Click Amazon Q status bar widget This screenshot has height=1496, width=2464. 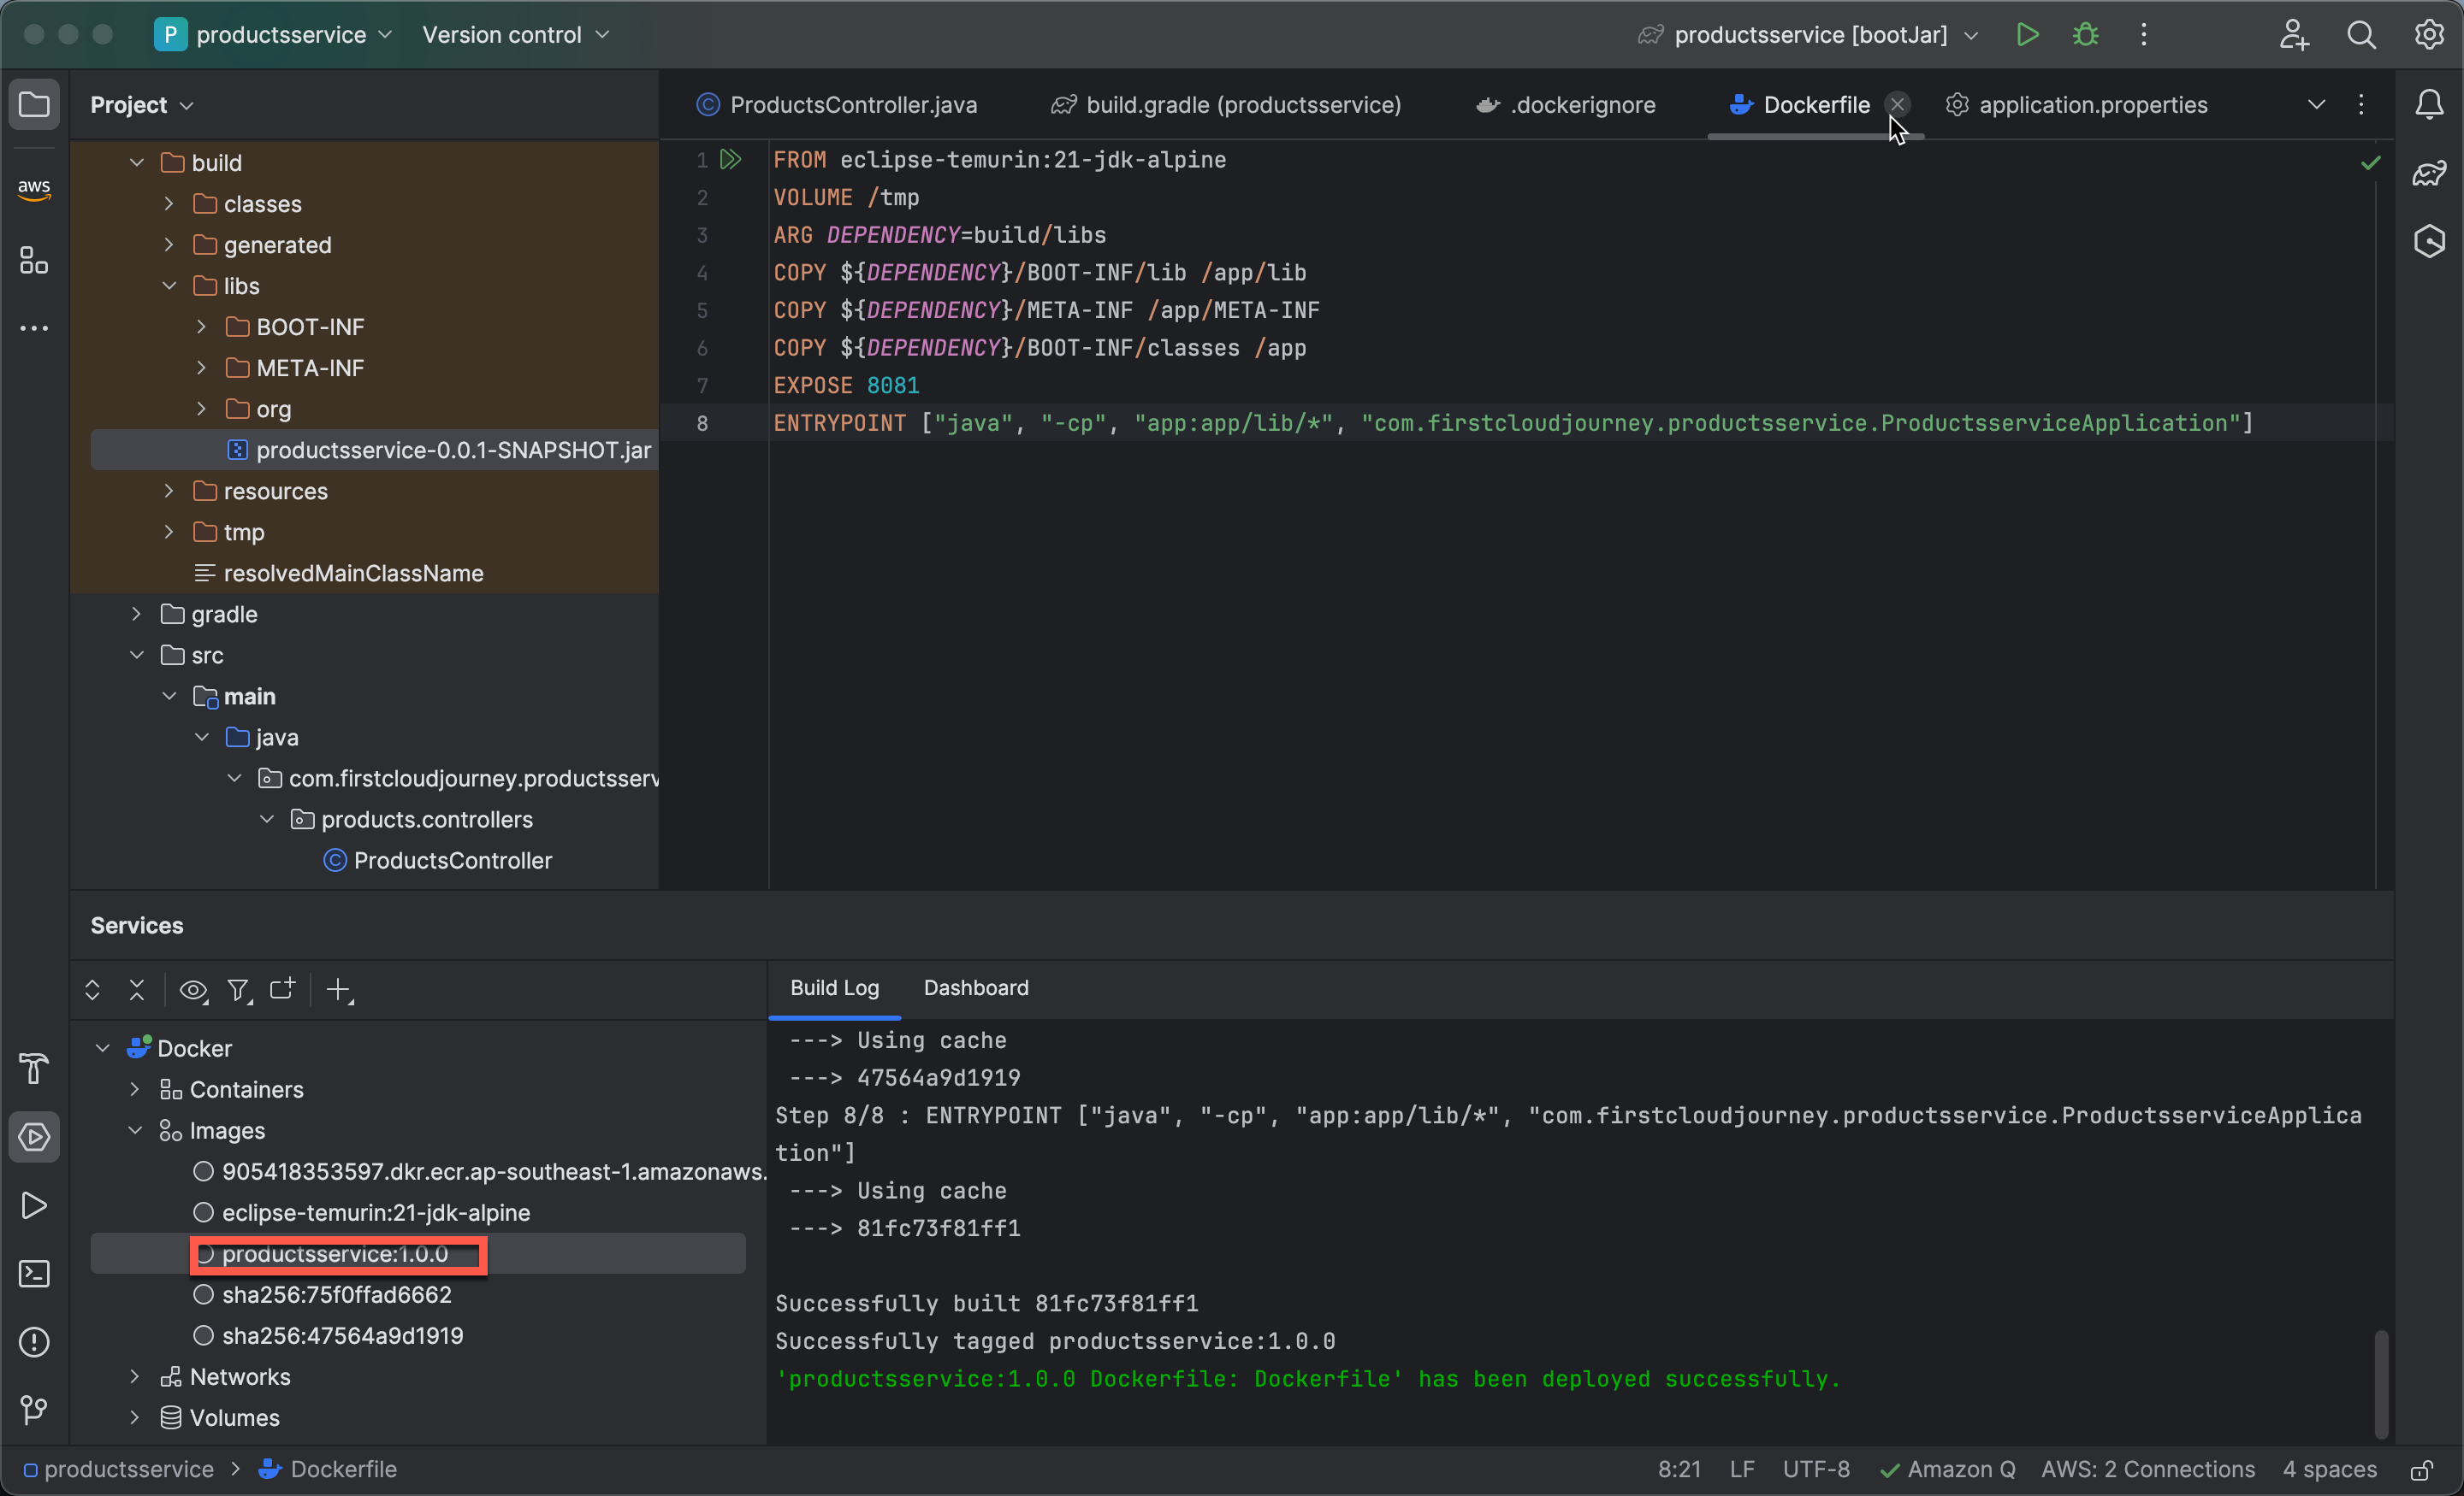click(x=1948, y=1470)
